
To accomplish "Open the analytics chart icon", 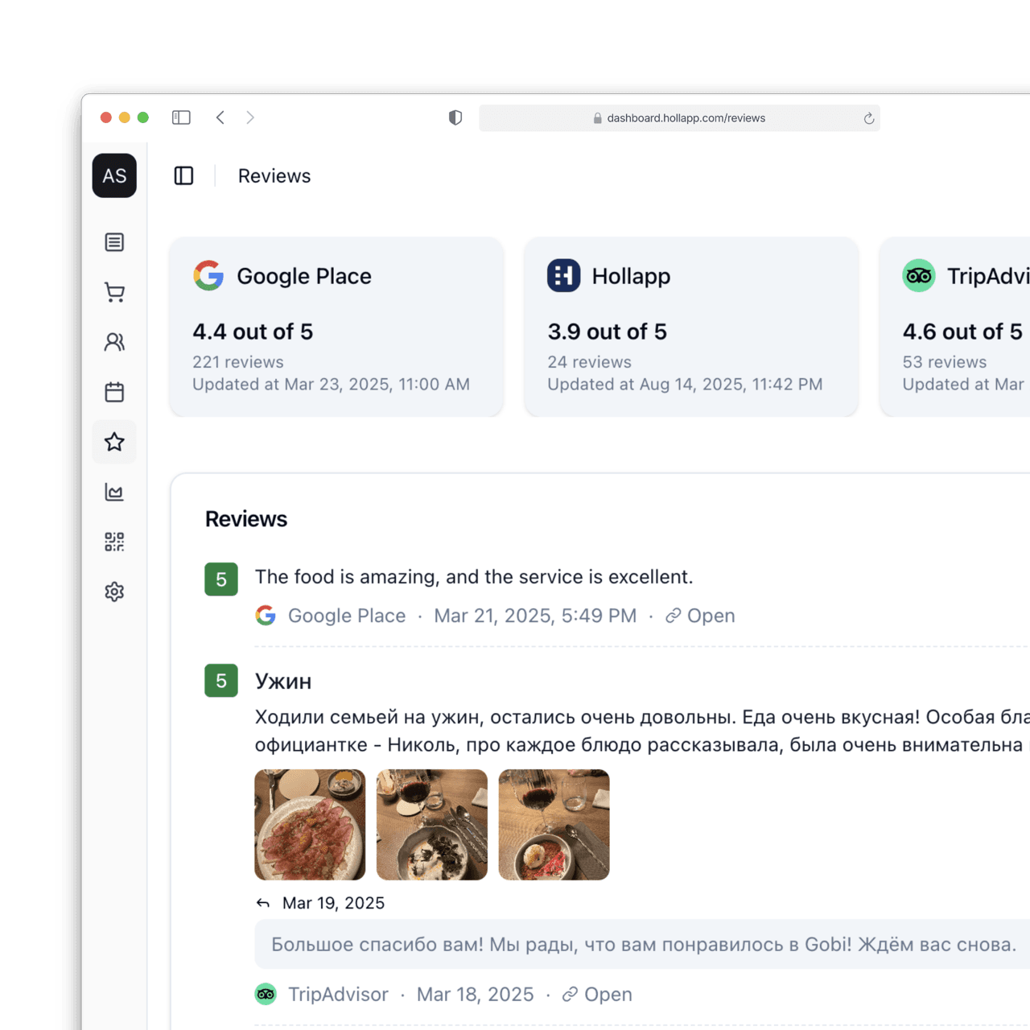I will pos(114,492).
